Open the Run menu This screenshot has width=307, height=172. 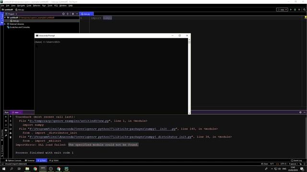pyautogui.click(x=44, y=6)
